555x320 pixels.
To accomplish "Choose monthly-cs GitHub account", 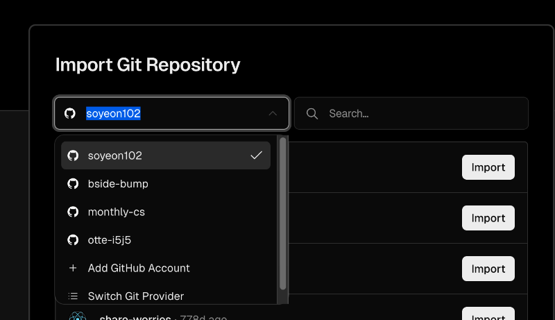I will pyautogui.click(x=166, y=212).
